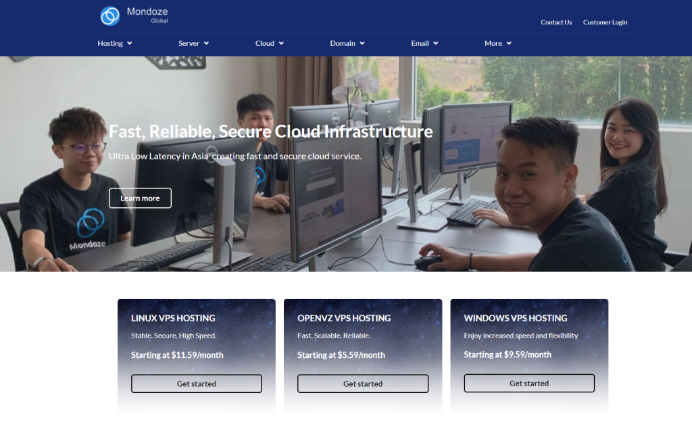Expand the Hosting dropdown chevron
Viewport: 692px width, 422px height.
click(129, 43)
